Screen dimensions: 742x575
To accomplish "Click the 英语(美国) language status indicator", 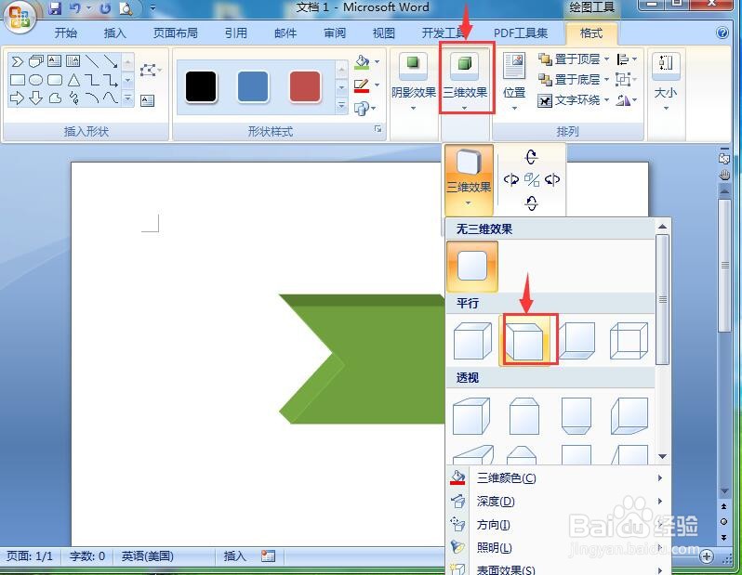I will coord(147,556).
